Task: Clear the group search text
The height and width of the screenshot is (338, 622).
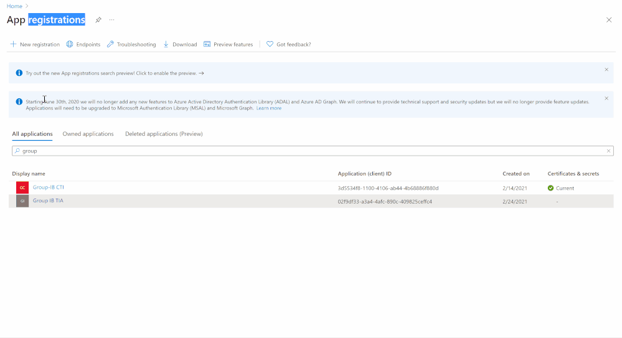Action: [x=608, y=151]
